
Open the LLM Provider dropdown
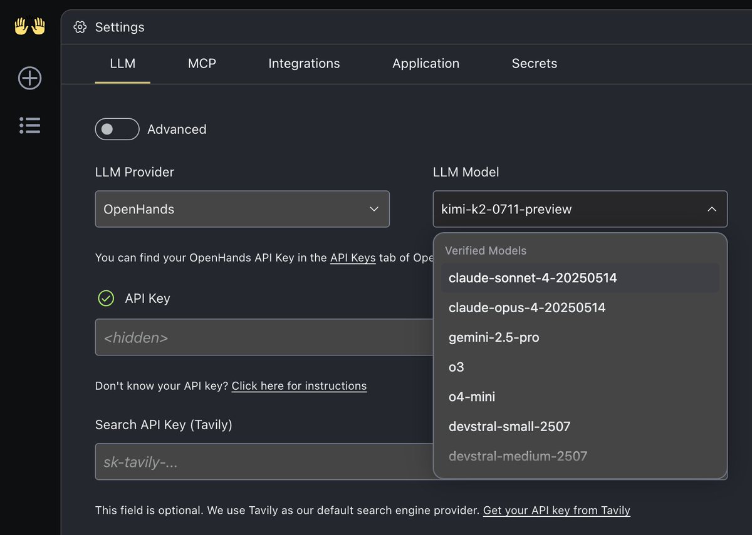click(x=242, y=209)
